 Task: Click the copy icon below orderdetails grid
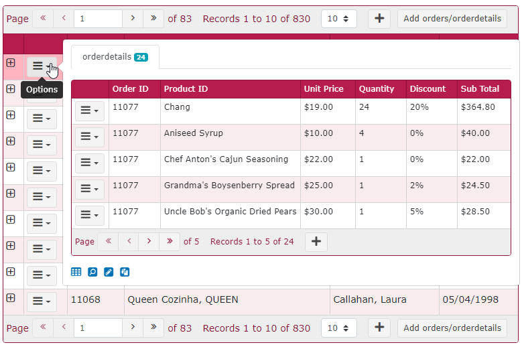tap(125, 272)
